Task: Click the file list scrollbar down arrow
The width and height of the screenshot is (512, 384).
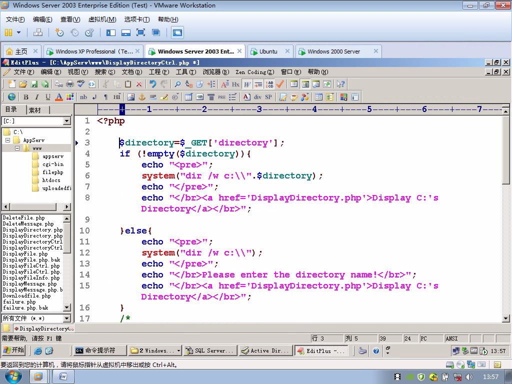Action: coord(66,307)
